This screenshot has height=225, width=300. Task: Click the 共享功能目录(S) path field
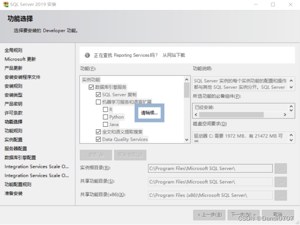click(210, 182)
